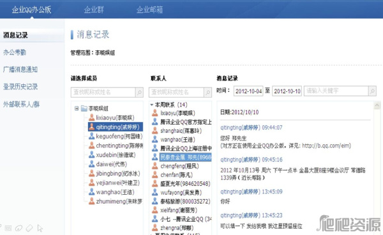
Task: Select contact xielifang(谢丽芳)
Action: (179, 210)
